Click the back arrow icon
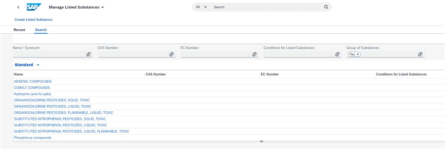The width and height of the screenshot is (445, 149). [x=18, y=7]
